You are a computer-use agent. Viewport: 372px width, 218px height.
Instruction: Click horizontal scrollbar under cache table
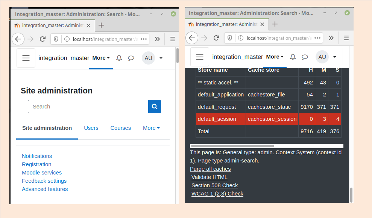[232, 146]
